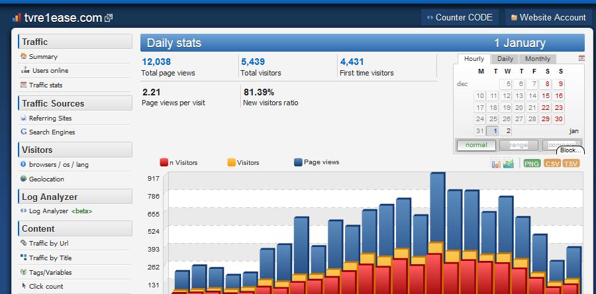Open the Website Account button
This screenshot has height=294, width=596.
tap(548, 17)
